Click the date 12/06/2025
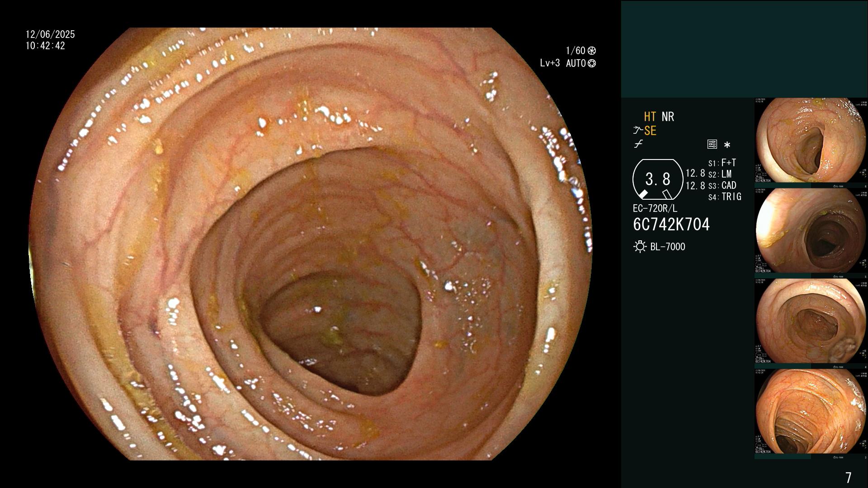Screen dimensions: 868x488 point(50,34)
